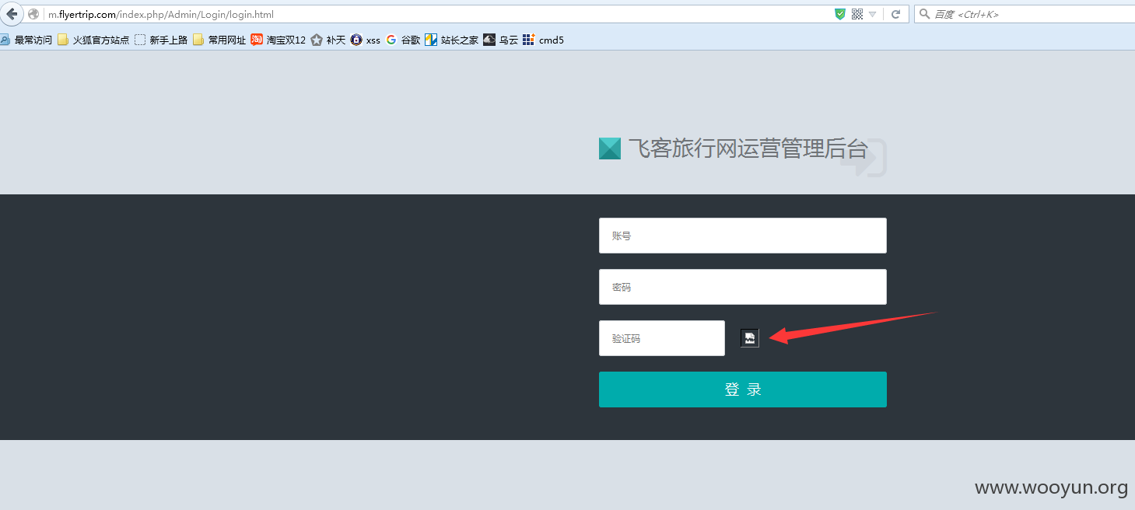Reload the page with refresh button
The width and height of the screenshot is (1135, 510).
click(x=895, y=14)
